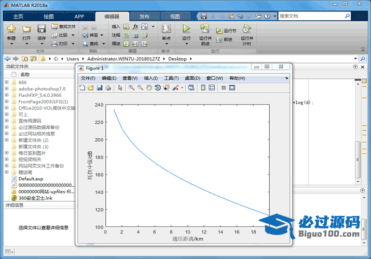The image size is (371, 259).
Task: Click the search documentation input field
Action: [311, 16]
